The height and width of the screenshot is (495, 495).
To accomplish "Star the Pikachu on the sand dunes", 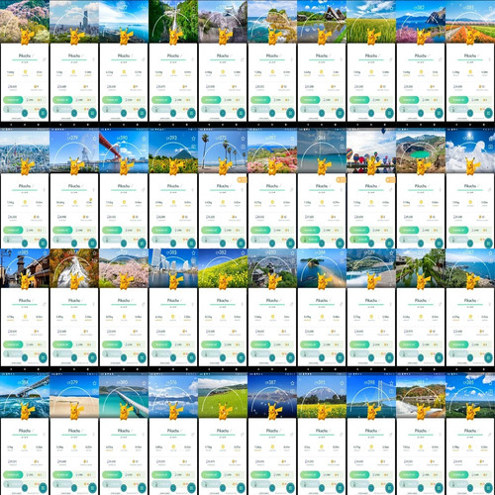I will (94, 383).
